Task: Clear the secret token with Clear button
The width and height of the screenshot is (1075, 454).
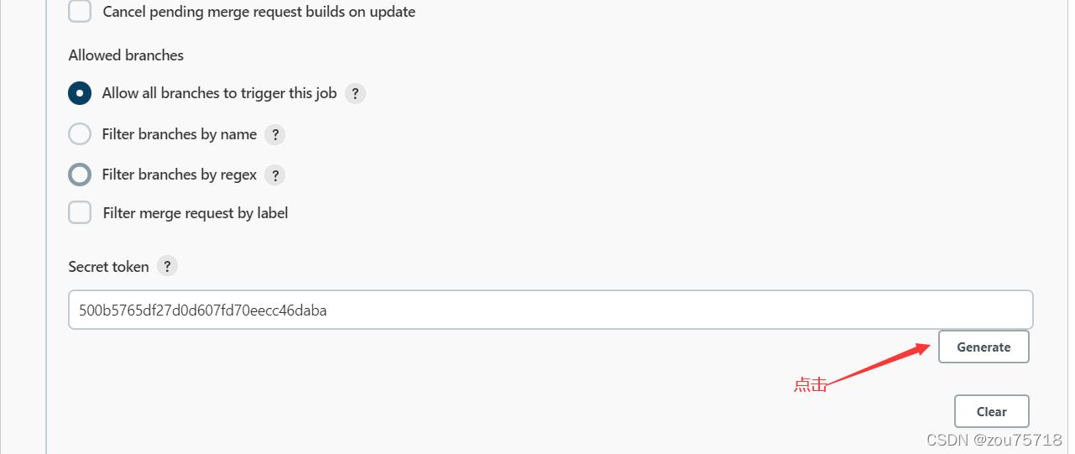Action: (x=991, y=411)
